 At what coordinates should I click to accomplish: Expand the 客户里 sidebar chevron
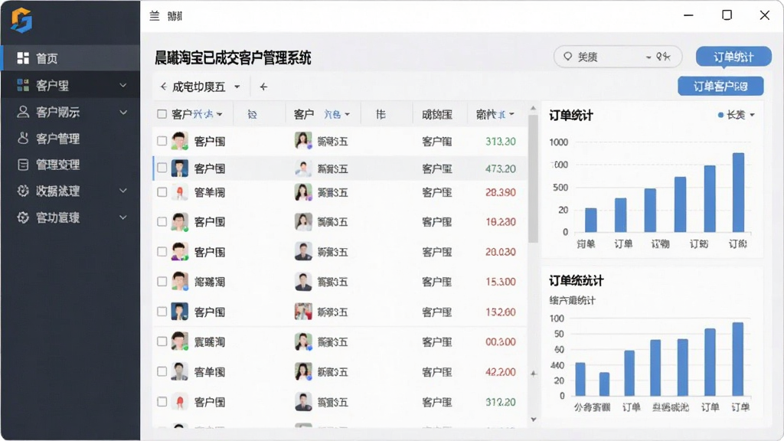pyautogui.click(x=123, y=86)
